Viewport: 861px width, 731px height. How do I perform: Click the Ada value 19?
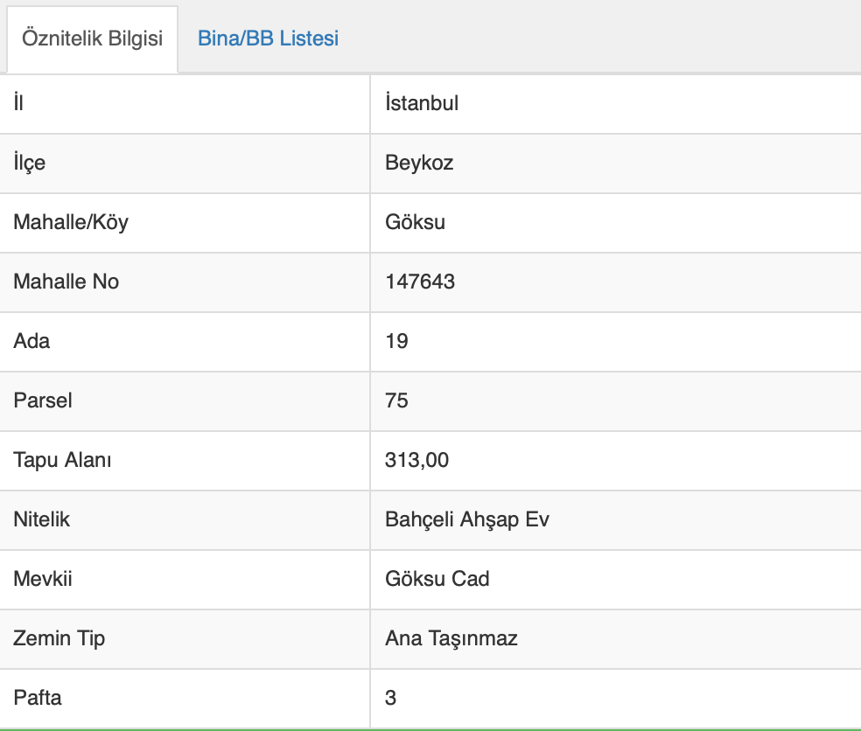pos(396,341)
